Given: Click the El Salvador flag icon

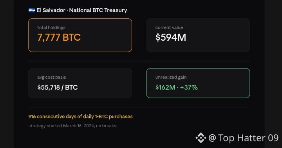Looking at the screenshot, I should (32, 10).
